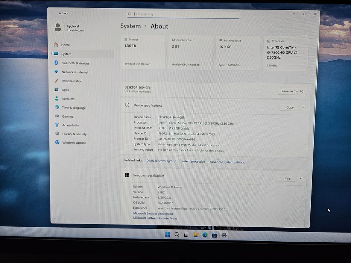Click the Find a setting search box
The width and height of the screenshot is (351, 263).
(183, 14)
